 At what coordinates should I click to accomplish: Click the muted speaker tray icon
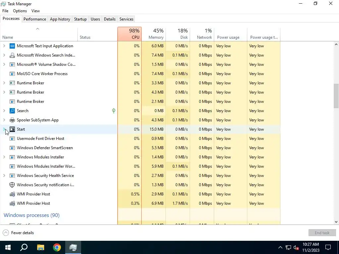click(296, 247)
